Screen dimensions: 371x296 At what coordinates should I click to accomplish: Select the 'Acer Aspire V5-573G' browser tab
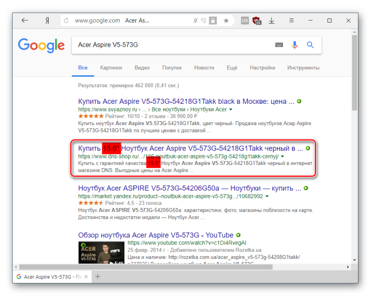click(x=51, y=277)
